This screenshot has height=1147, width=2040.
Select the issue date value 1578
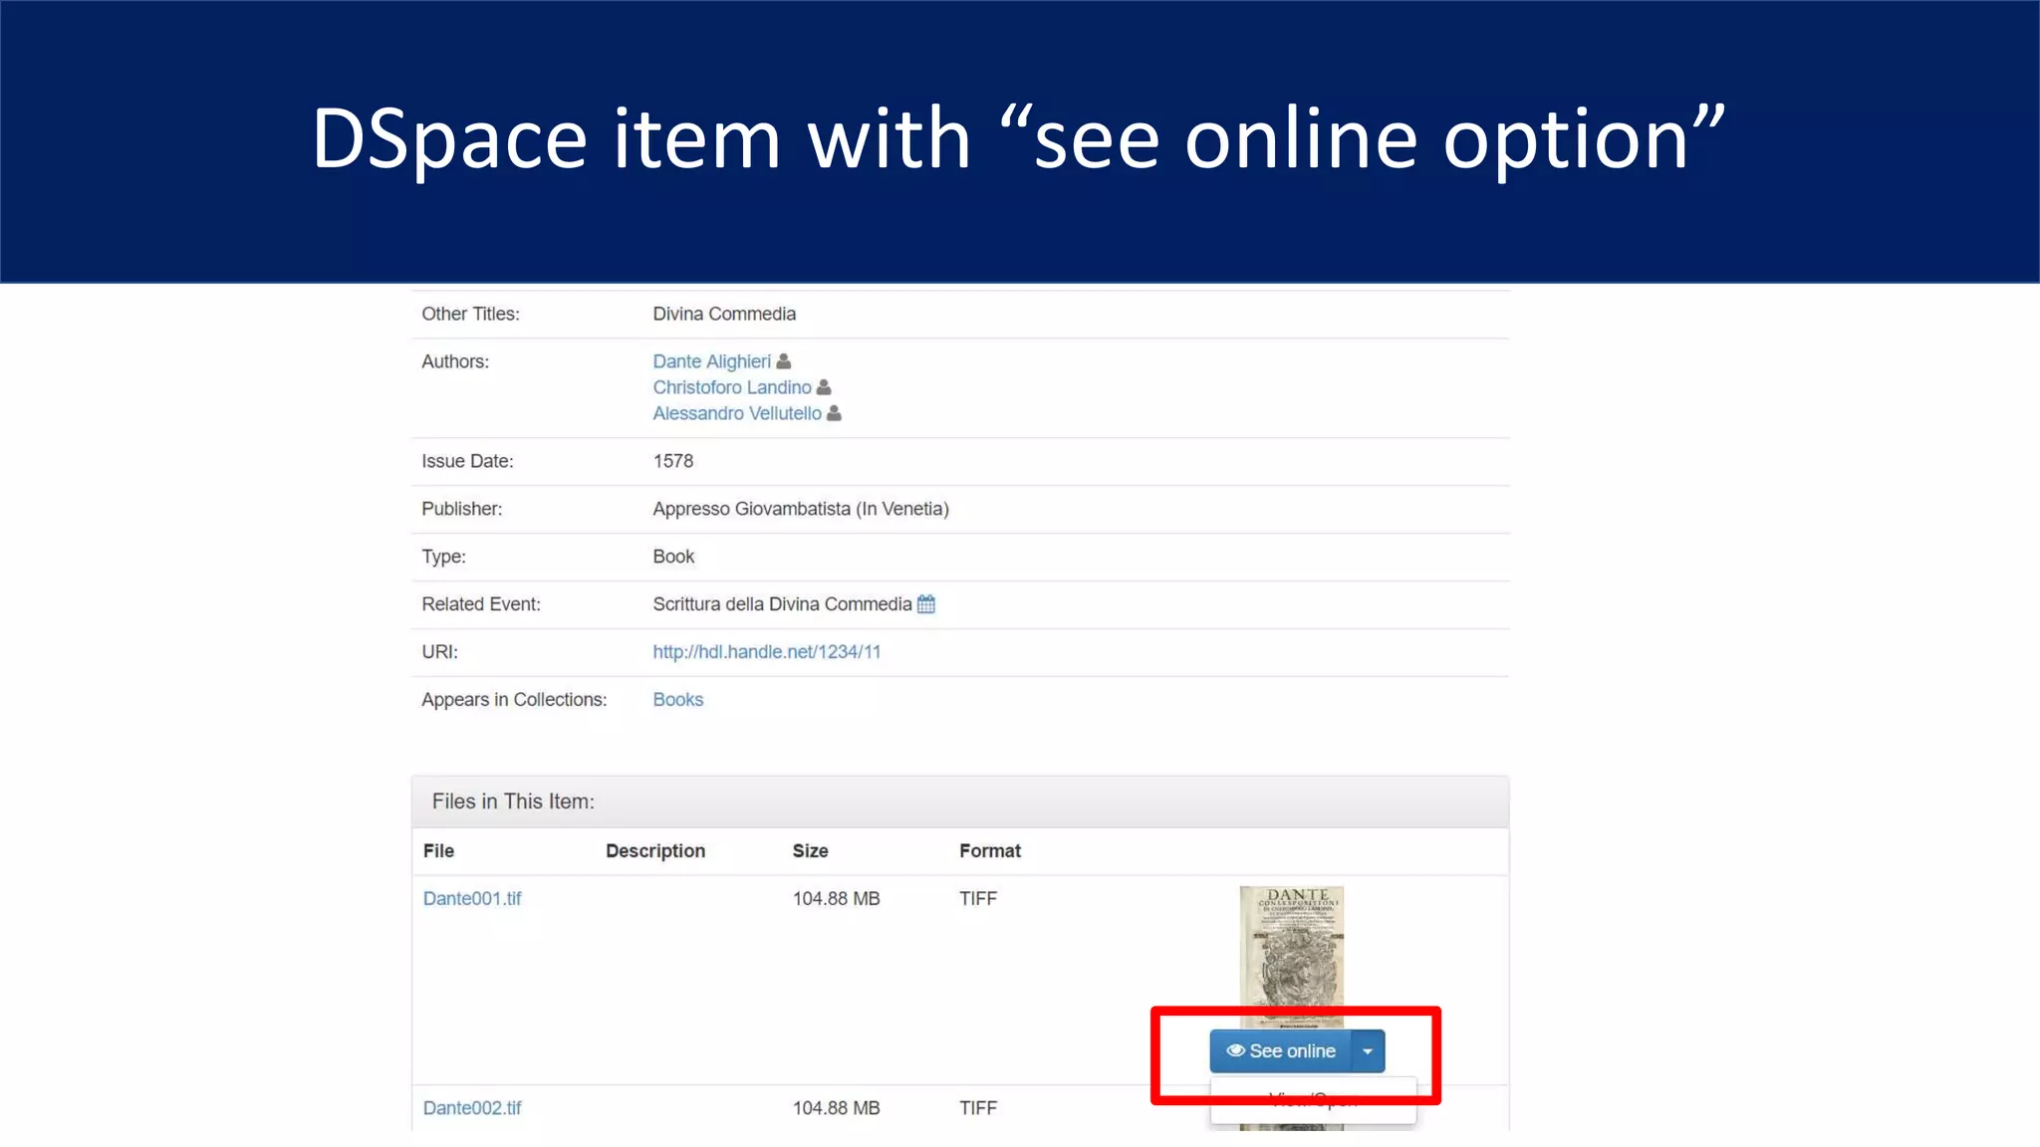coord(673,461)
